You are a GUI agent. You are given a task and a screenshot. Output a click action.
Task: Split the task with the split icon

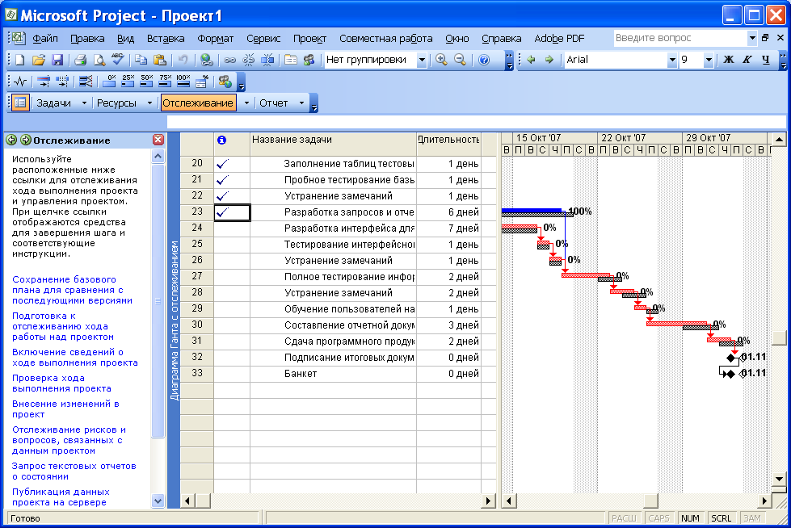(267, 60)
